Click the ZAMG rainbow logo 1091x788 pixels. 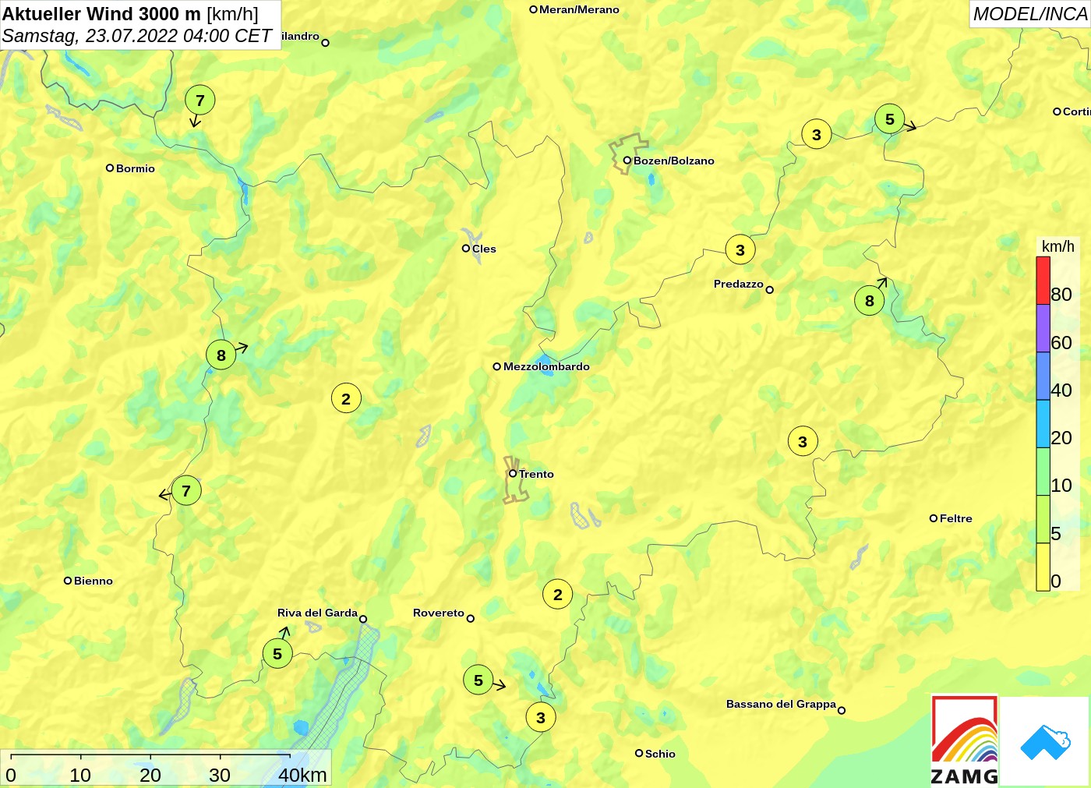[965, 740]
